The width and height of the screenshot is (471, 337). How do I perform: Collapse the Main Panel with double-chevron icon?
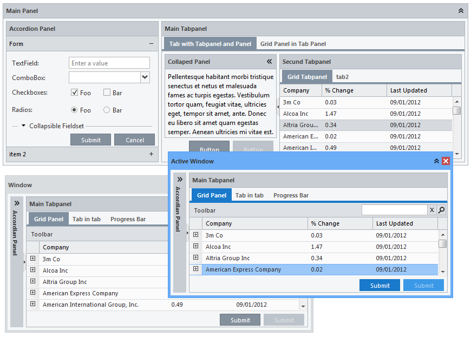pos(461,11)
